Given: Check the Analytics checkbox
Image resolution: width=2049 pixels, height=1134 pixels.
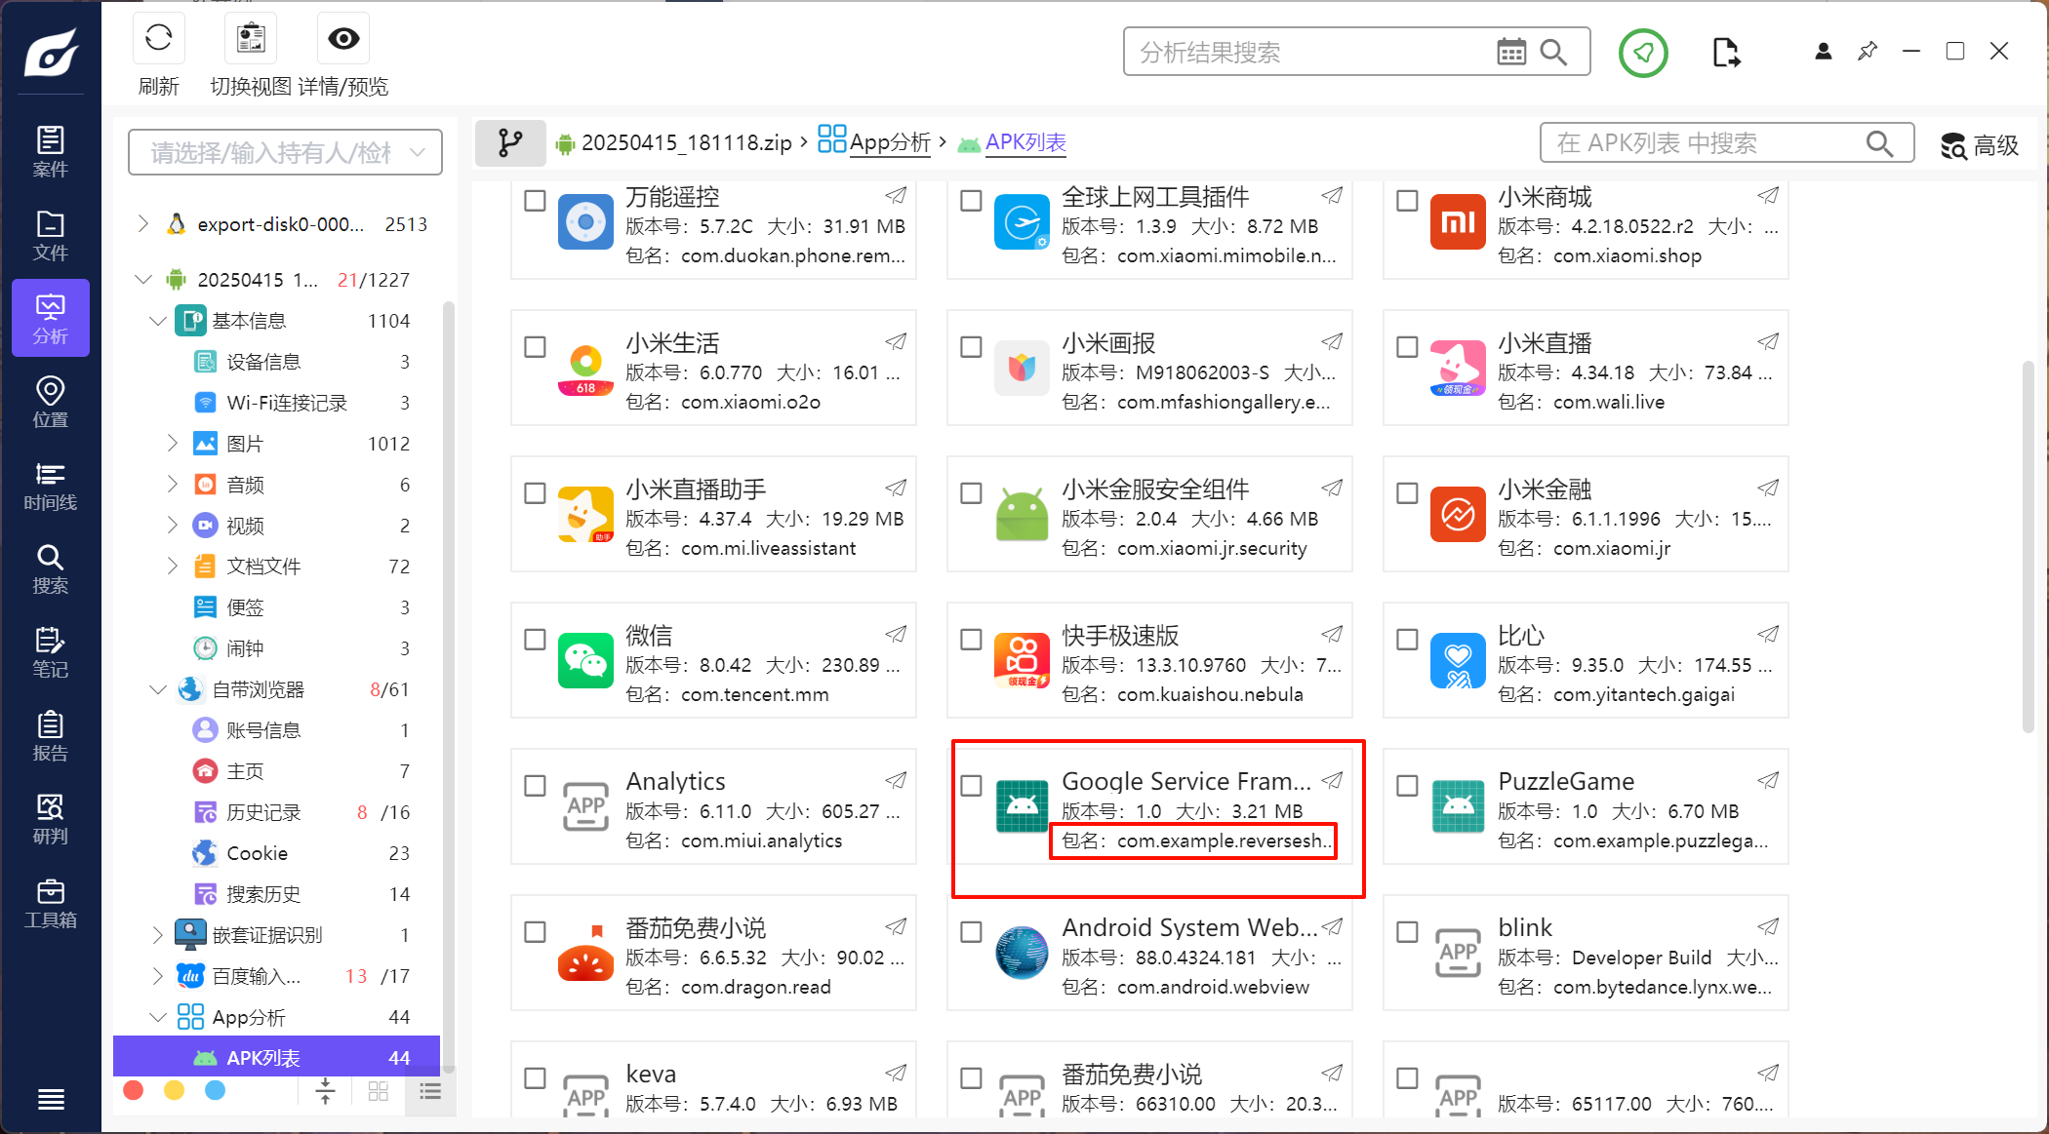Looking at the screenshot, I should click(x=535, y=786).
